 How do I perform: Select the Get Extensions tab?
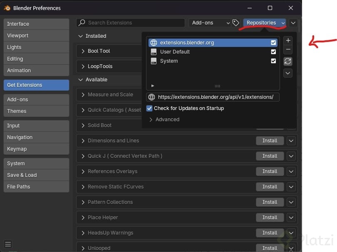36,85
